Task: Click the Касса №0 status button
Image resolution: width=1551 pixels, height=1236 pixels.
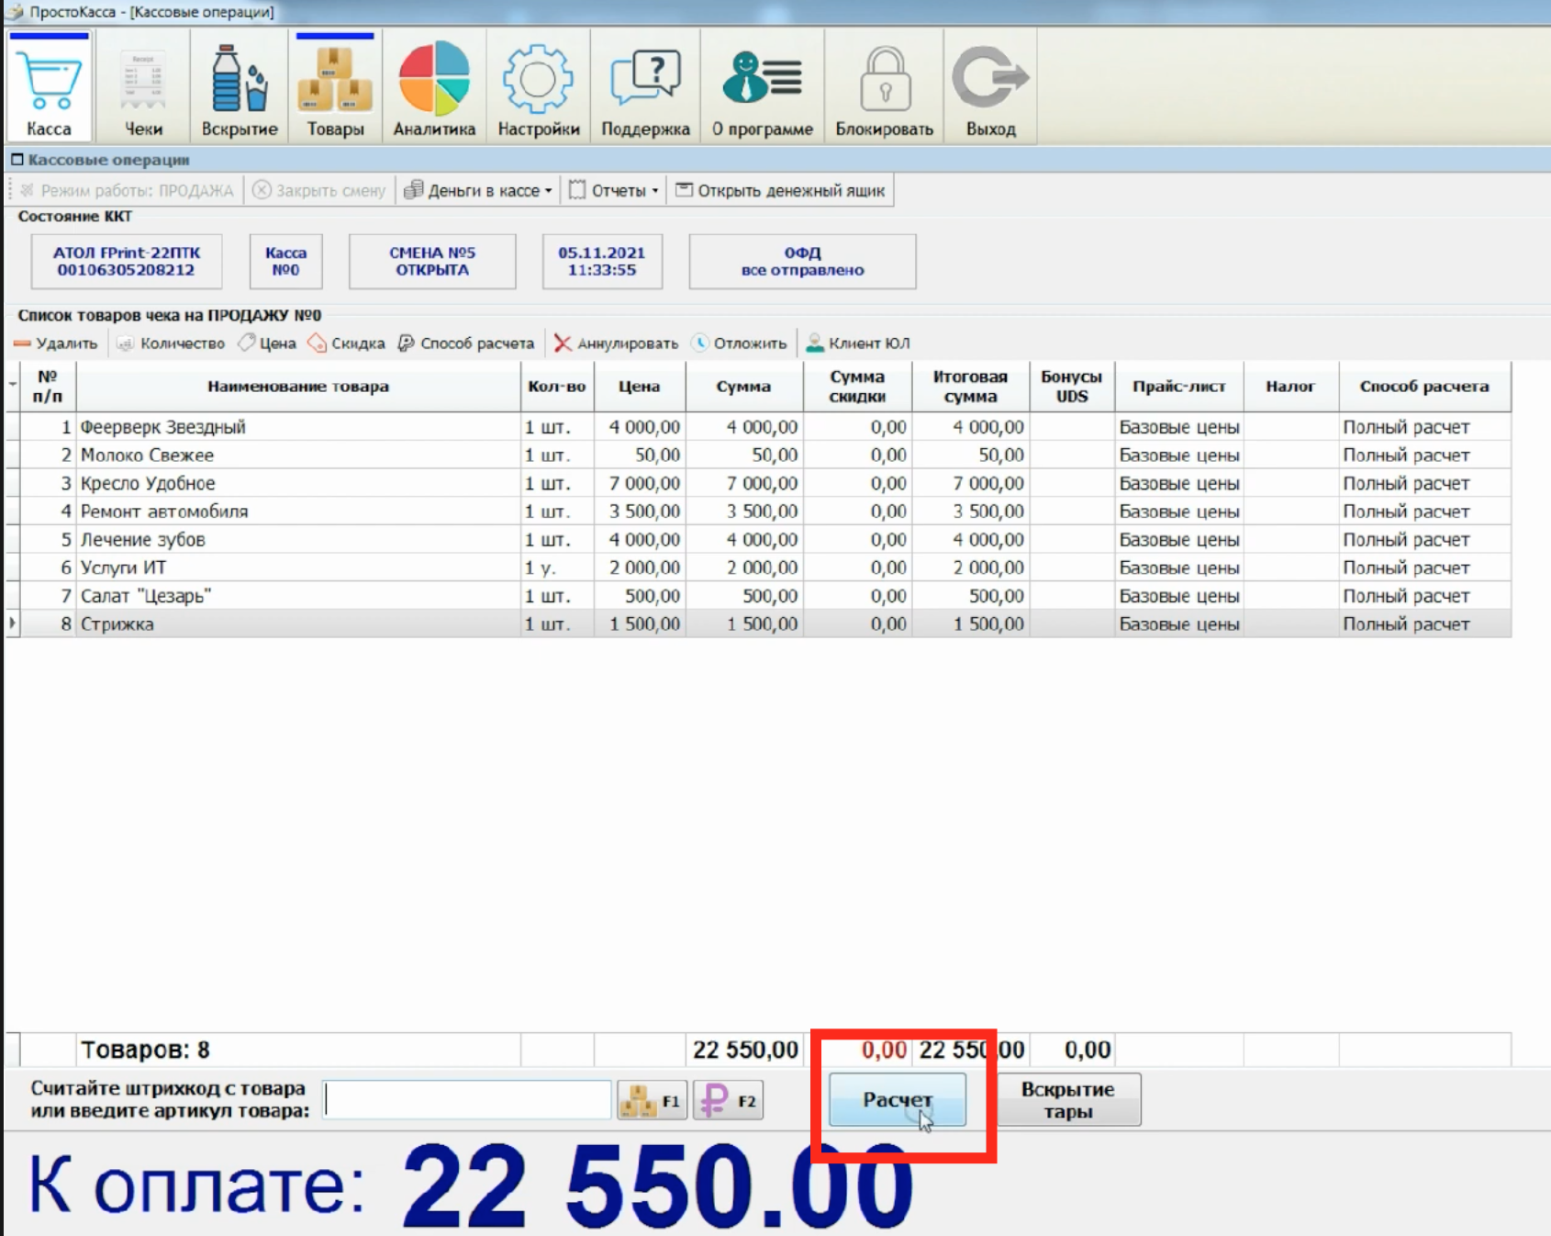Action: tap(285, 262)
